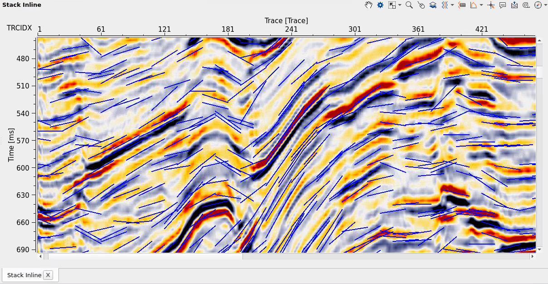This screenshot has height=284, width=548.
Task: Expand selection tool dropdown arrow
Action: click(400, 5)
